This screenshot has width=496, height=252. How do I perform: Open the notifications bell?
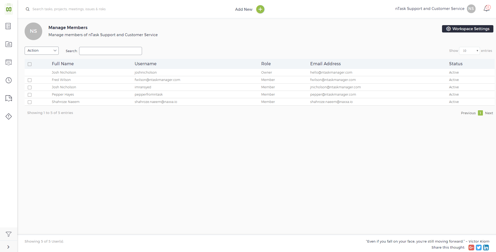point(487,9)
